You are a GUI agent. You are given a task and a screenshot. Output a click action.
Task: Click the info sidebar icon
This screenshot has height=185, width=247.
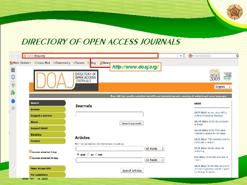tap(13, 108)
